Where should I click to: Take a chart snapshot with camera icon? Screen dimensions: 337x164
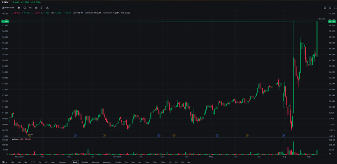[325, 7]
